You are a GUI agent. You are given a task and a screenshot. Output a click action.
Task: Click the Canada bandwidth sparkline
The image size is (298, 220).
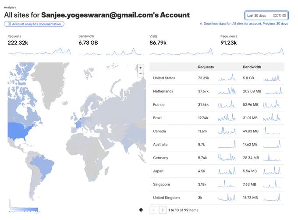272,131
